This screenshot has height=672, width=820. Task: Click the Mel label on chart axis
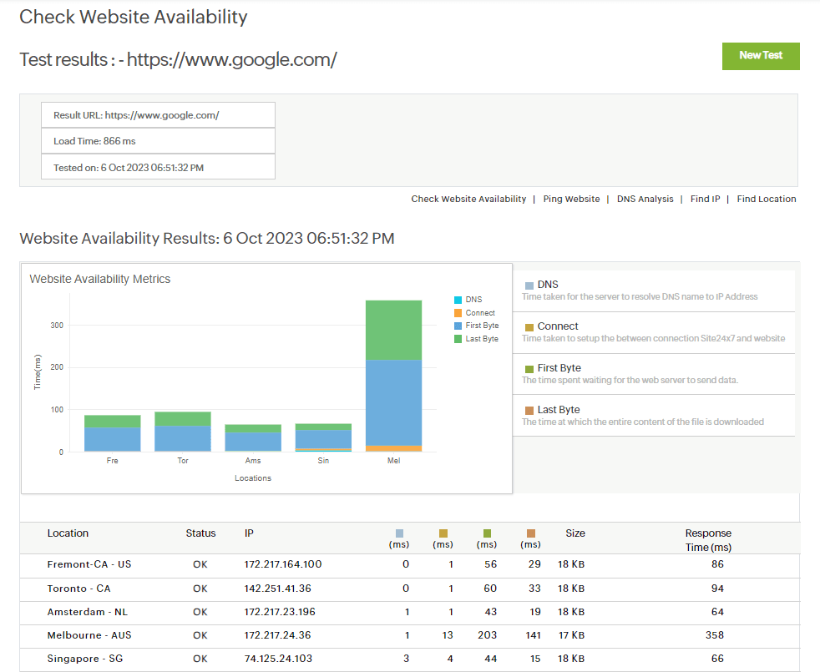tap(394, 461)
